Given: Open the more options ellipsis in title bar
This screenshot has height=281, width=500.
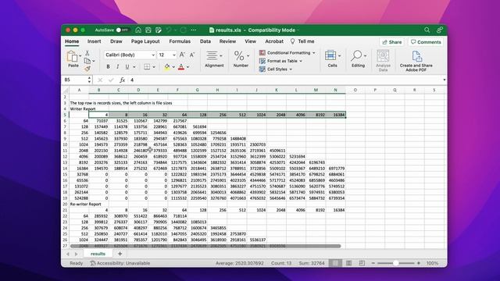Looking at the screenshot, I should click(194, 30).
